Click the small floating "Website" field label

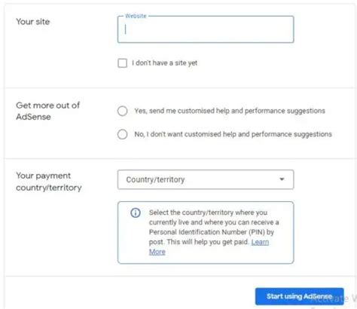point(136,16)
